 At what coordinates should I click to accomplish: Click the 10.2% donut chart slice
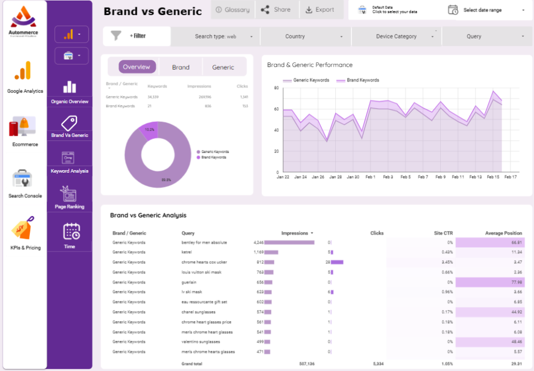tap(149, 130)
